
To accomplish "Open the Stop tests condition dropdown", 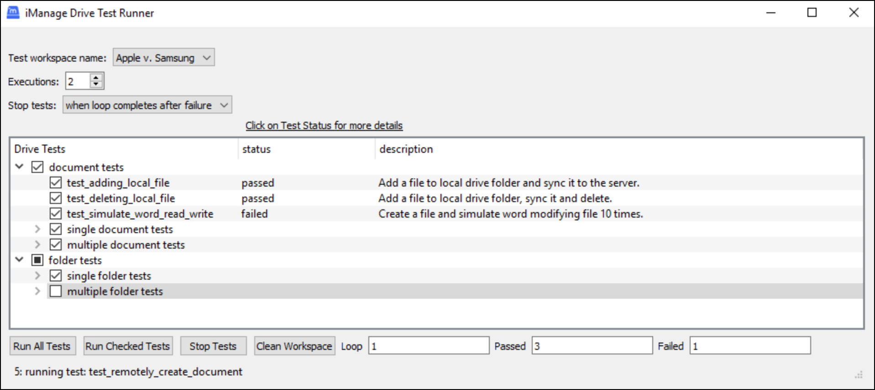I will (147, 105).
